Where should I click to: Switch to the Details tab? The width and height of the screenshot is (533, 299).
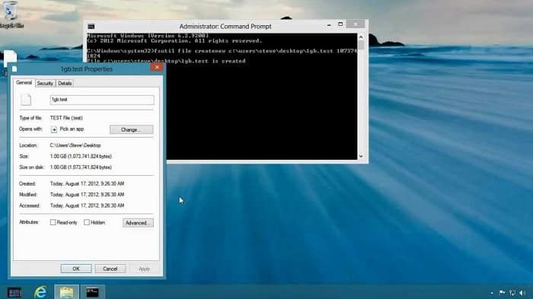(x=65, y=83)
